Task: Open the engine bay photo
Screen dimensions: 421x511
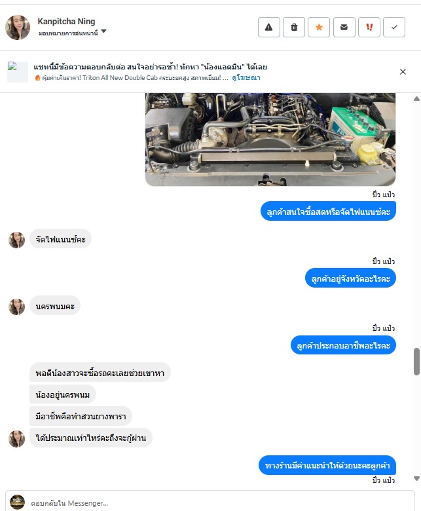Action: point(270,140)
